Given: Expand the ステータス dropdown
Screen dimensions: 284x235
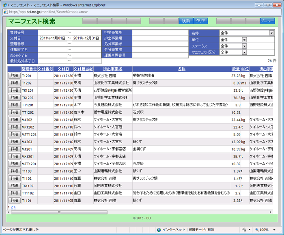Looking at the screenshot, I should 244,46.
